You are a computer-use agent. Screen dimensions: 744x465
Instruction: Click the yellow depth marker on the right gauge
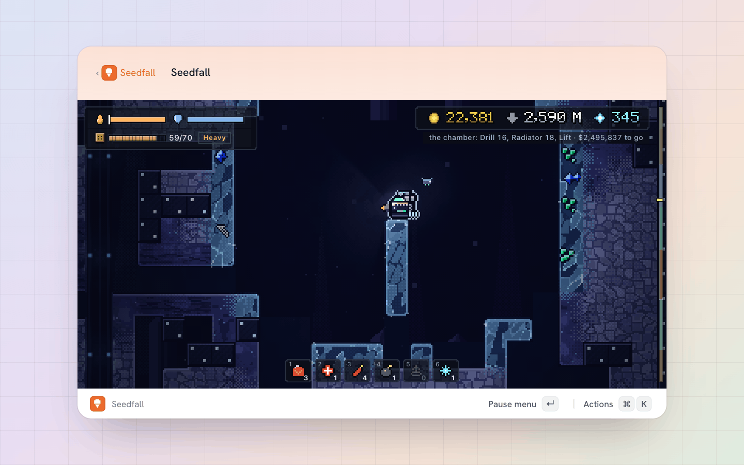(x=660, y=199)
